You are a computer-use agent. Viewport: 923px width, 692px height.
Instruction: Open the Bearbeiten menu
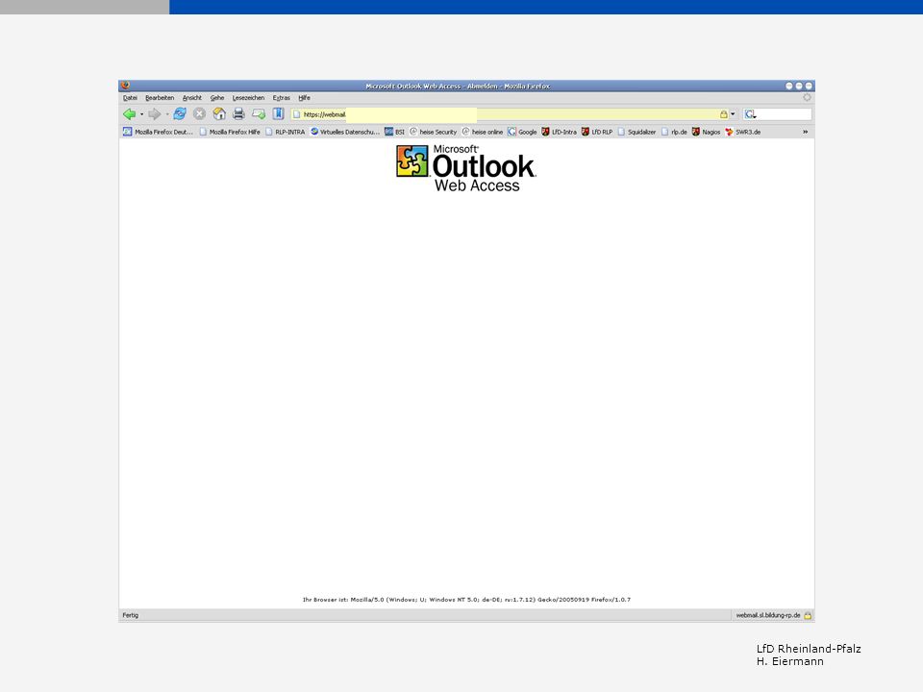pyautogui.click(x=160, y=98)
